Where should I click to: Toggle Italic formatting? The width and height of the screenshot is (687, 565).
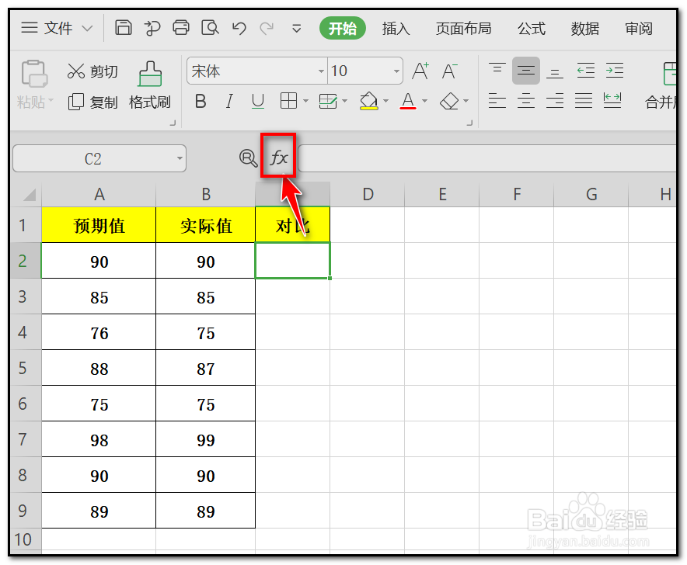pos(229,102)
